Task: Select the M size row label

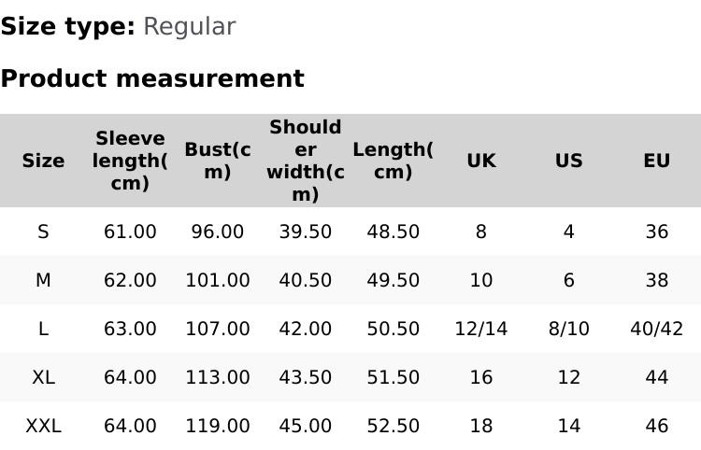Action: click(x=43, y=280)
